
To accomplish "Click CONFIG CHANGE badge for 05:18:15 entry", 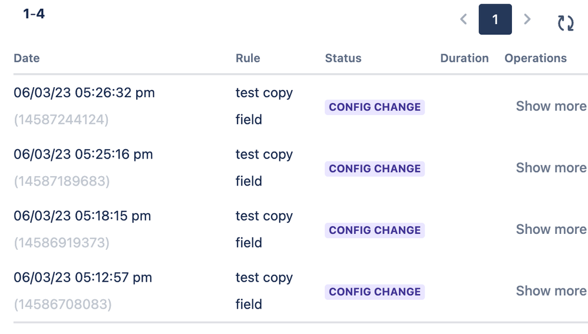I will (375, 230).
